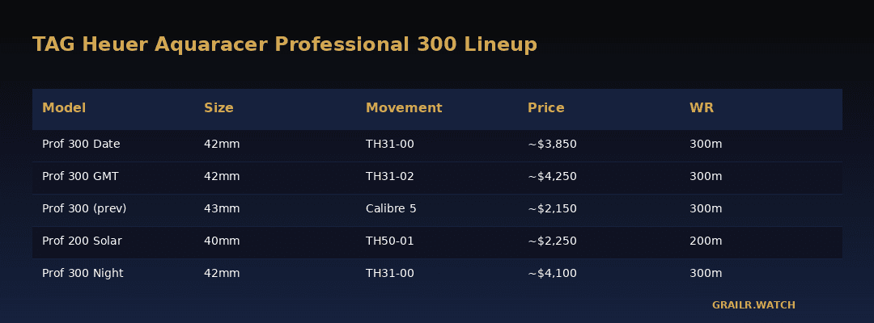Select the Movement column header

coord(404,108)
